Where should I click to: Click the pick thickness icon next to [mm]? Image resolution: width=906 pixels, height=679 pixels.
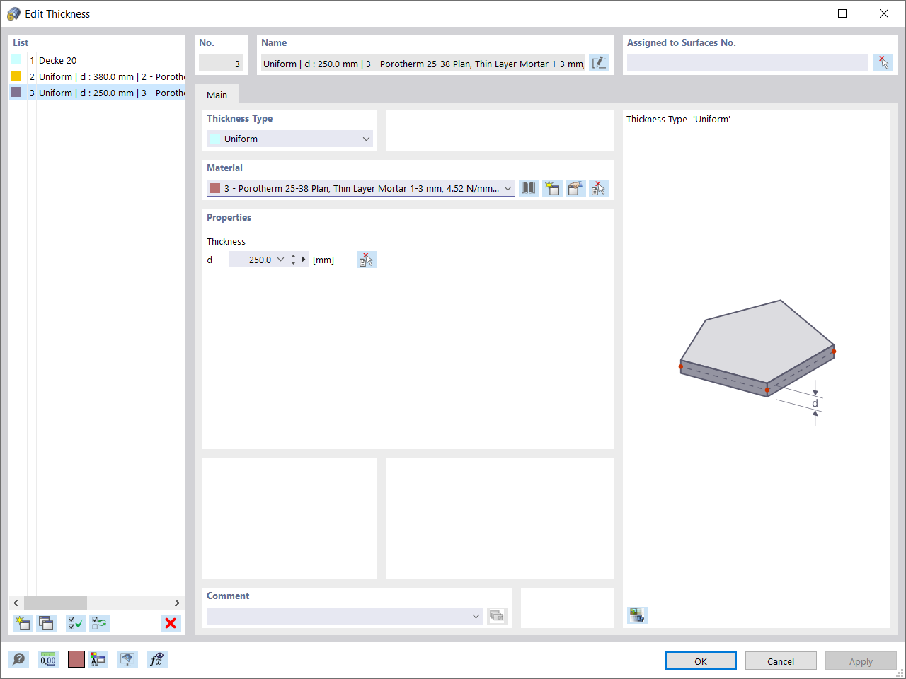click(x=367, y=260)
